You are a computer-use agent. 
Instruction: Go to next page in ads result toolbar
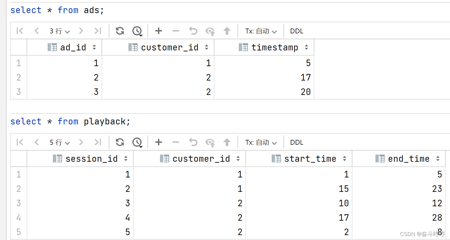click(81, 31)
